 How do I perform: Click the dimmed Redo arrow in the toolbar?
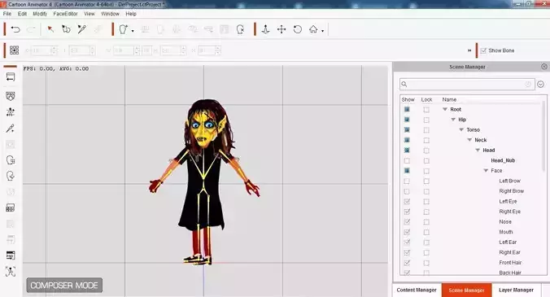[x=31, y=29]
